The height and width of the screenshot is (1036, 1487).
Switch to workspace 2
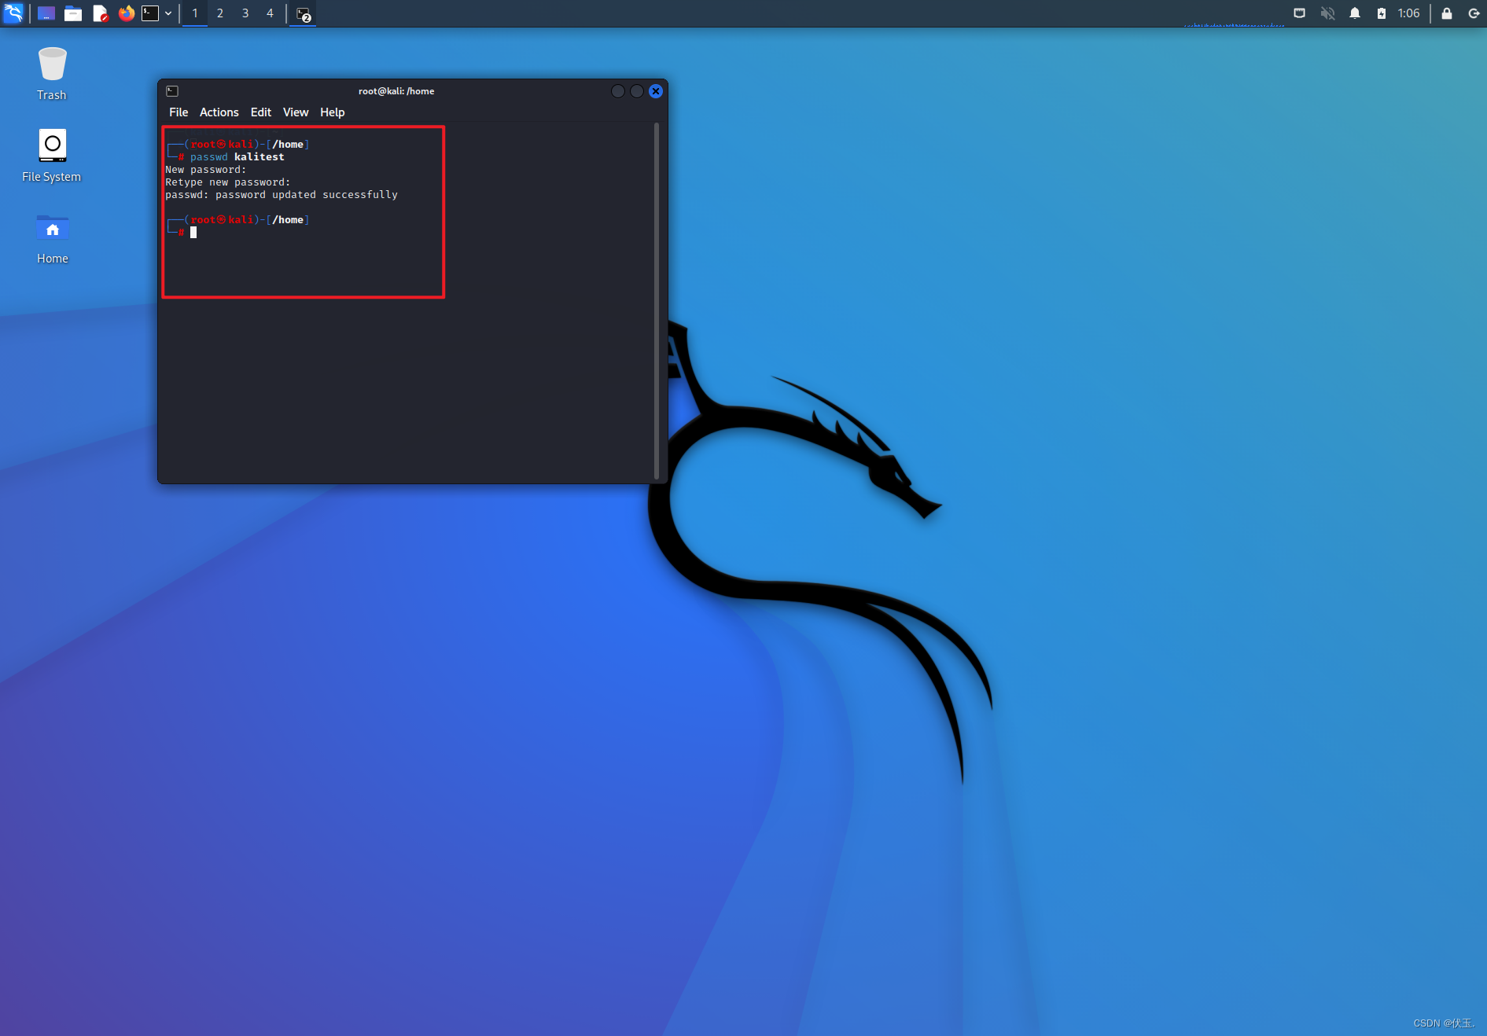pos(220,13)
